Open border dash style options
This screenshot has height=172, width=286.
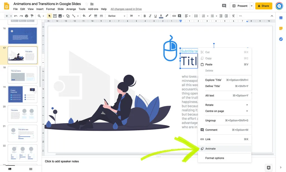tap(101, 16)
